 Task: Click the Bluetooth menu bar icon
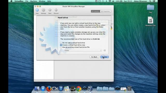pyautogui.click(x=106, y=1)
